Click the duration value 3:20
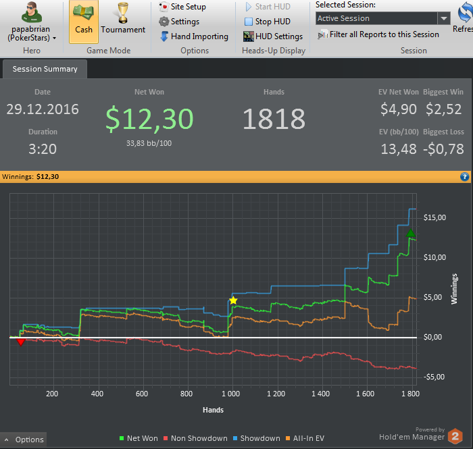Image resolution: width=473 pixels, height=449 pixels. pyautogui.click(x=43, y=149)
